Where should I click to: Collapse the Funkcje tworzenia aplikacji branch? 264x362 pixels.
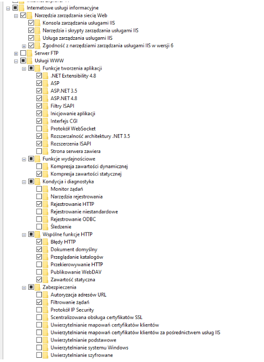(24, 69)
